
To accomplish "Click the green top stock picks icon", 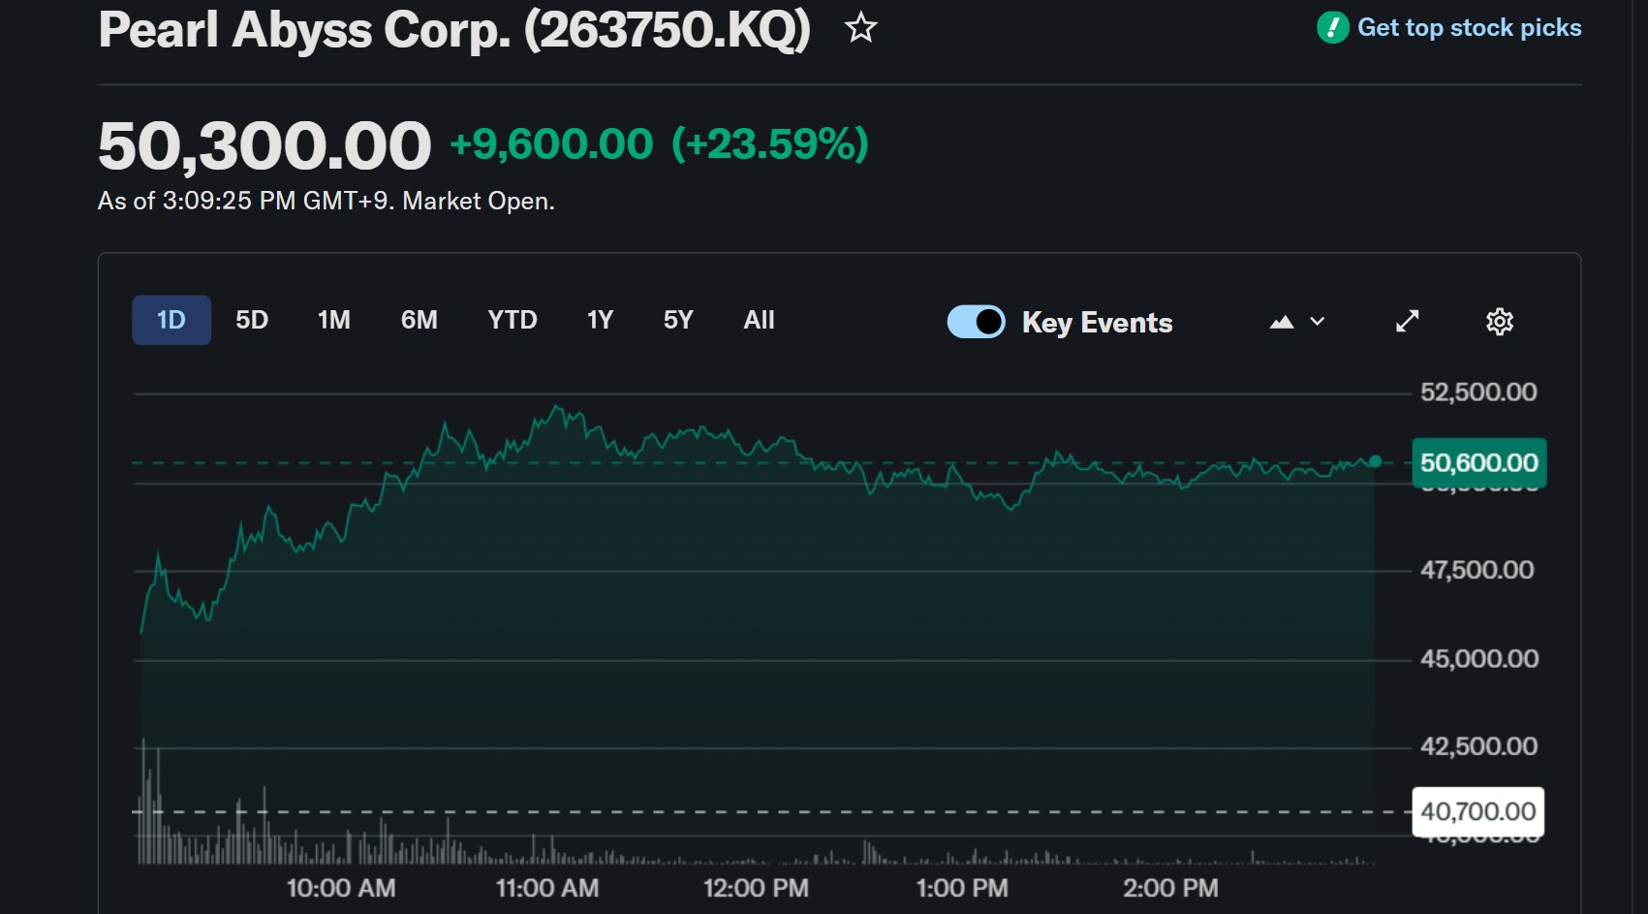I will tap(1332, 28).
